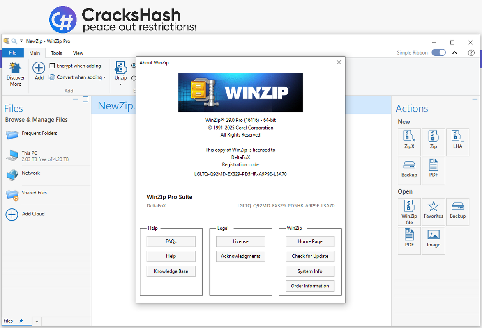Open the File menu

13,53
